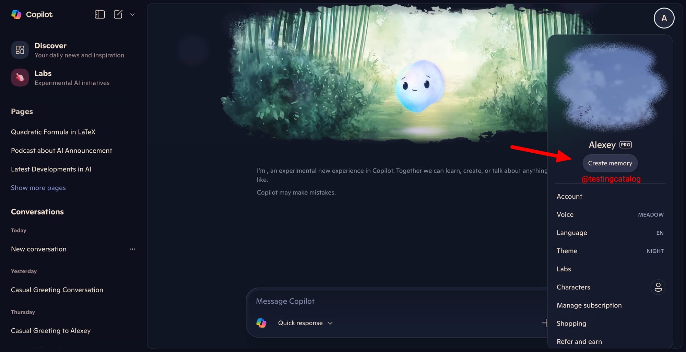Select Manage subscription menu item
The width and height of the screenshot is (686, 352).
tap(610, 305)
